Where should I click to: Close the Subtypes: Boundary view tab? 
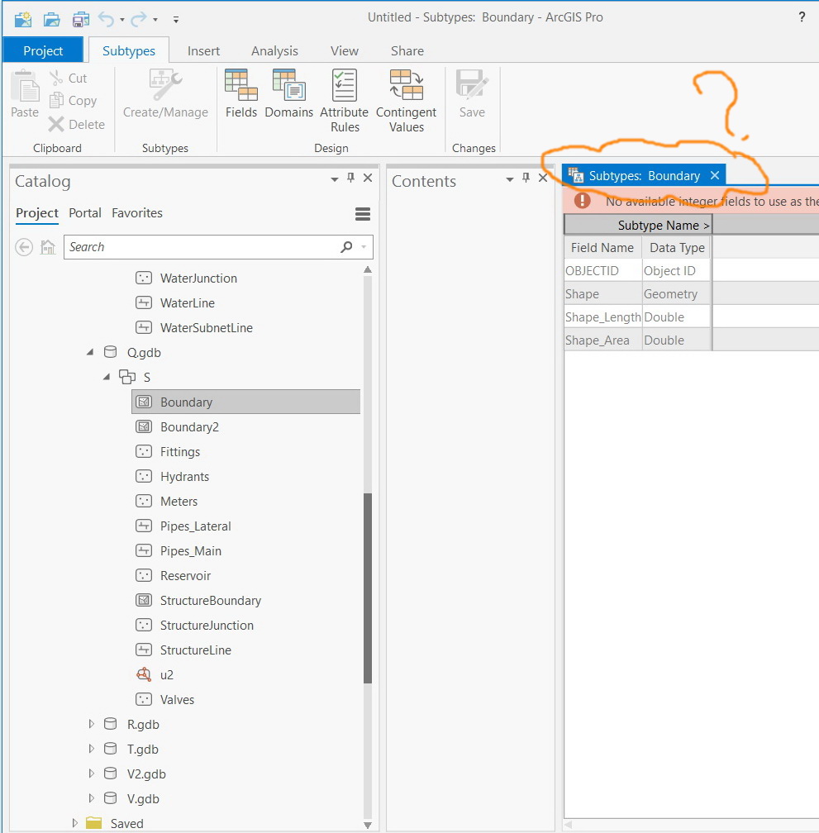coord(715,175)
